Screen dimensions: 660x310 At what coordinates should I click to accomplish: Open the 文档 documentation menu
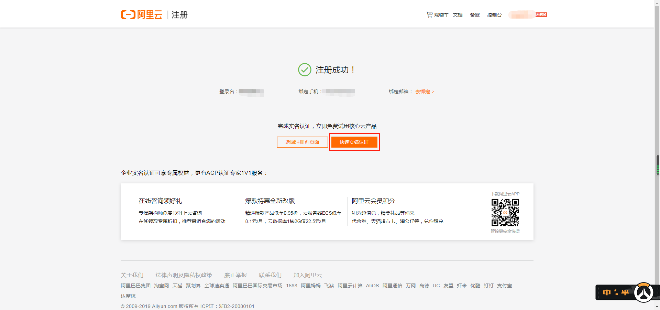458,15
